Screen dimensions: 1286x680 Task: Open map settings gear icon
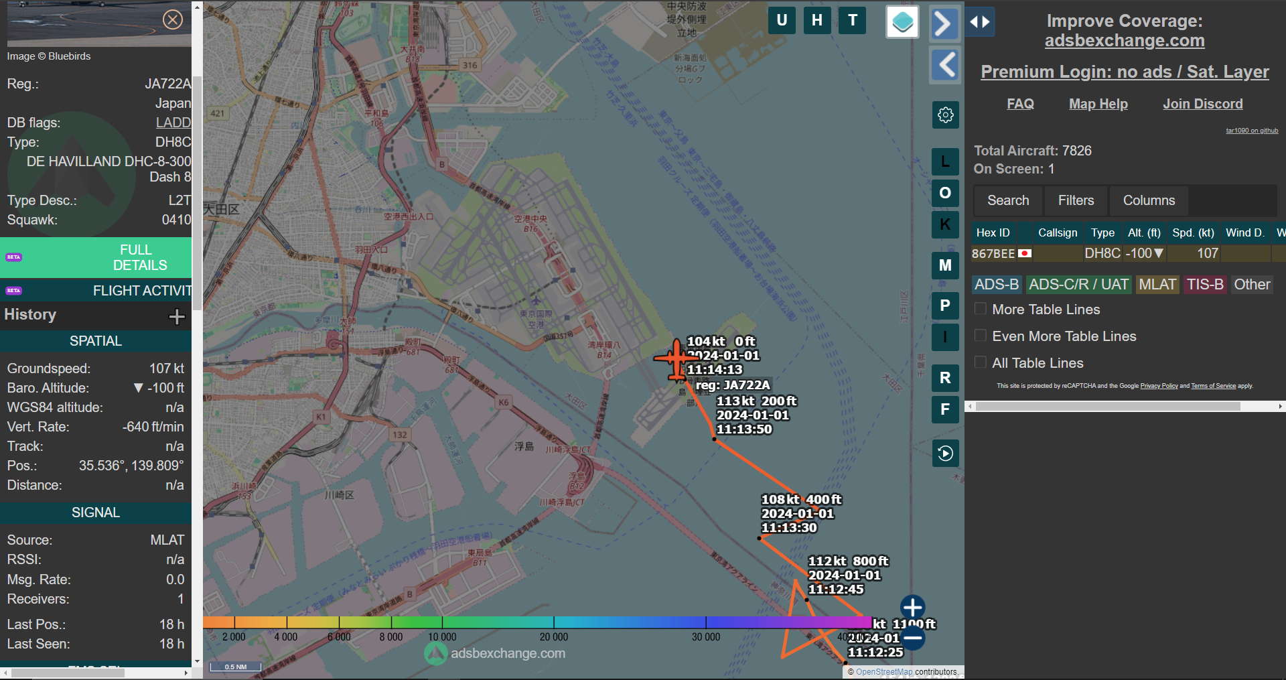945,115
